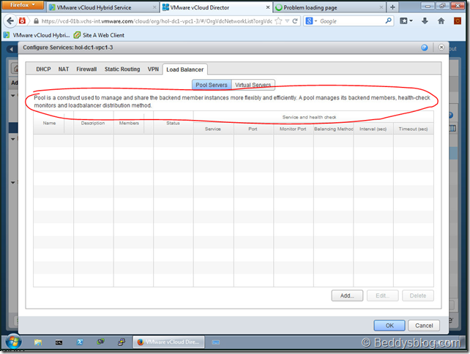Viewport: 470px width, 354px height.
Task: Open the downloads arrow icon
Action: (425, 20)
